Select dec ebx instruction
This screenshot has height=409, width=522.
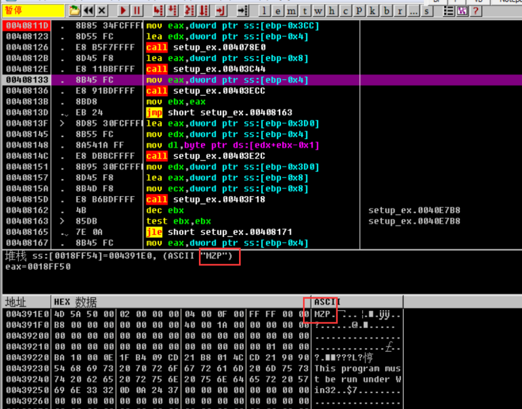click(x=165, y=210)
